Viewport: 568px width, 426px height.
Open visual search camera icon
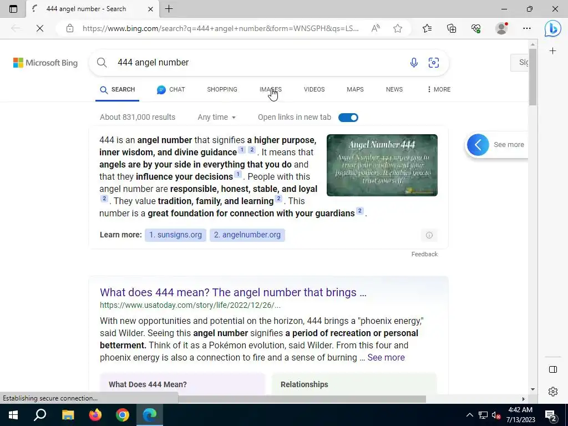434,63
